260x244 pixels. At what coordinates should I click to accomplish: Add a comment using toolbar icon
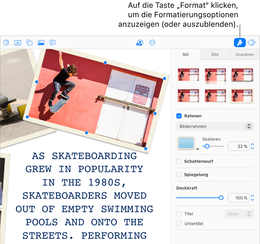click(x=52, y=43)
